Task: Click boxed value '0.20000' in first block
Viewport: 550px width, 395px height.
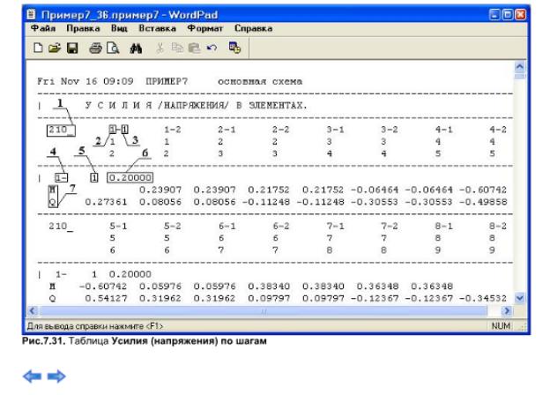Action: pos(130,177)
